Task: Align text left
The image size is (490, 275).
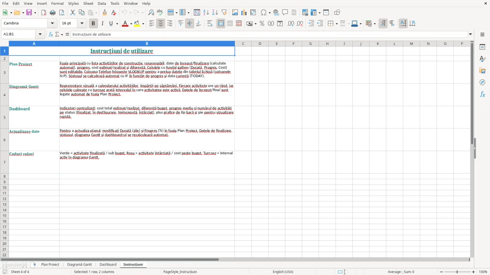Action: tap(151, 24)
